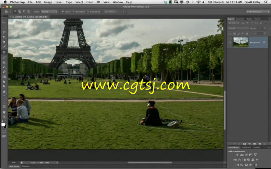
Task: Select the History Brush tool
Action: click(x=4, y=67)
